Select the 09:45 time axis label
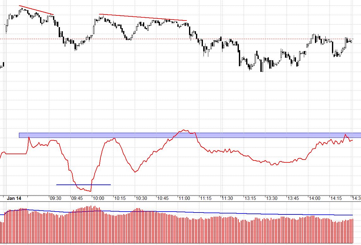 [77, 198]
